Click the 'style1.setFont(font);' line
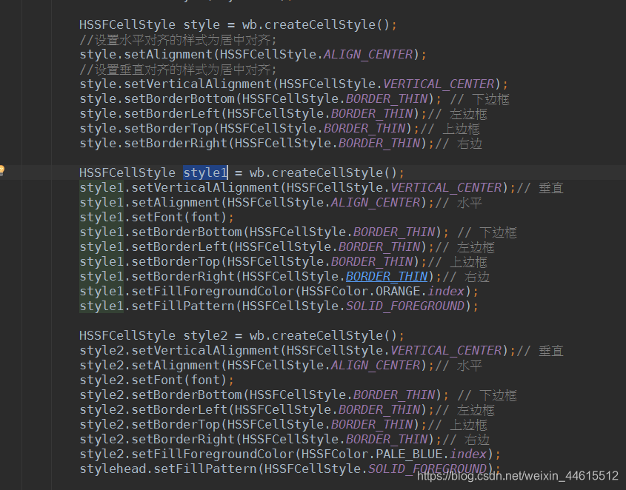The width and height of the screenshot is (626, 490). tap(156, 217)
